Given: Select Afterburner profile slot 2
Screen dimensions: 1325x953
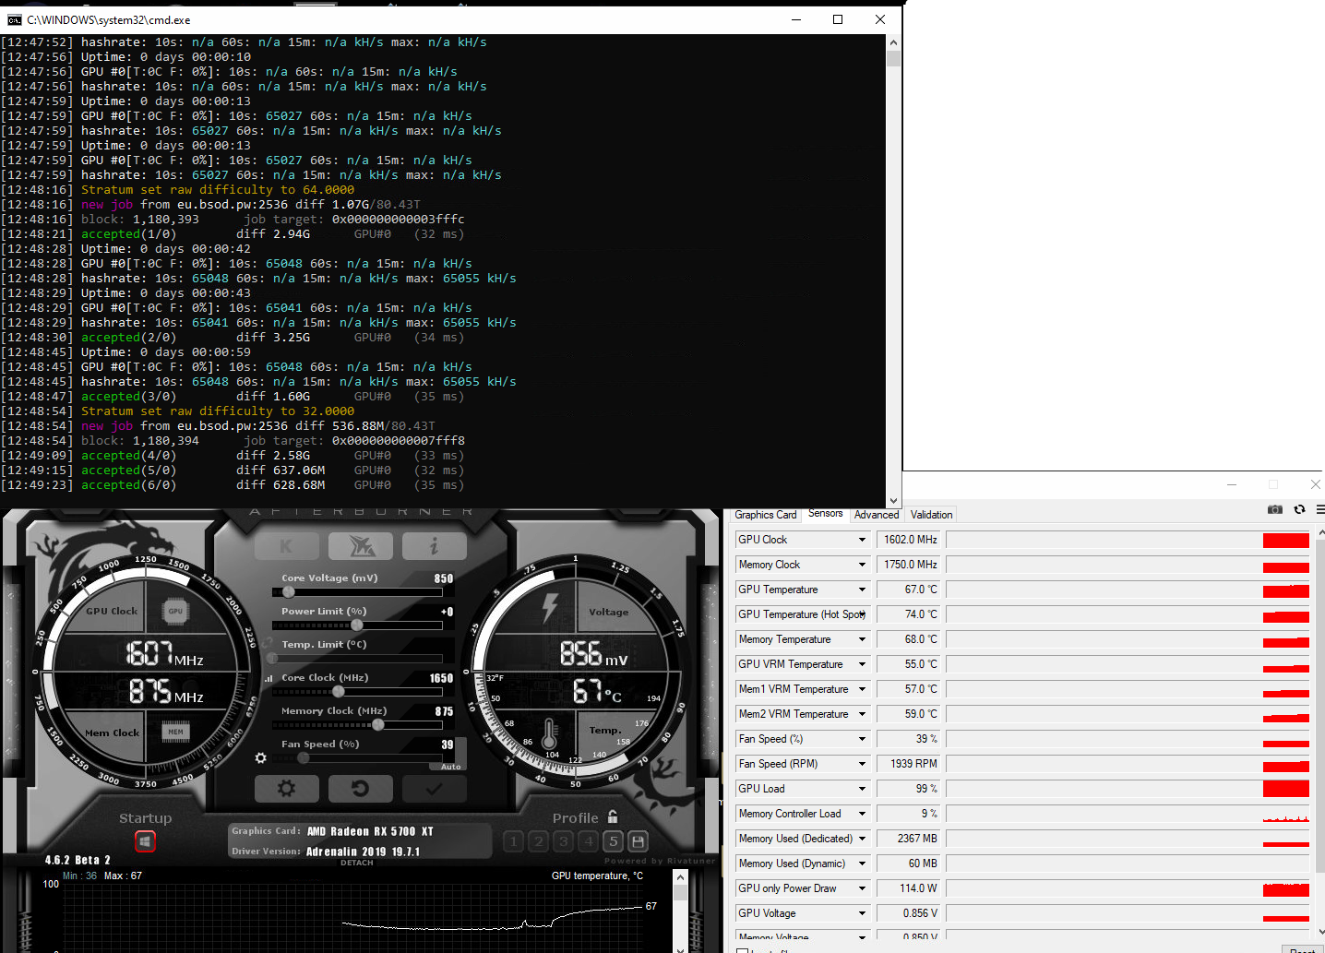Looking at the screenshot, I should coord(539,840).
